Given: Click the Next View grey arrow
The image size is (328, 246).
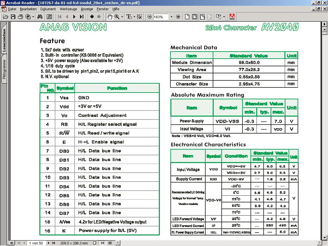Looking at the screenshot, I should pyautogui.click(x=99, y=17).
